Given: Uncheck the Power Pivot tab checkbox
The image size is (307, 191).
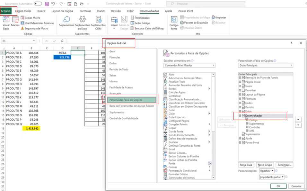Looking at the screenshot, I should [x=243, y=142].
